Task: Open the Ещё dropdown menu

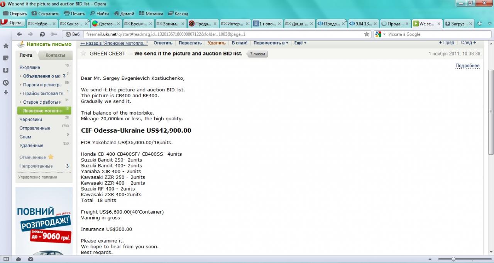Action: click(x=300, y=43)
